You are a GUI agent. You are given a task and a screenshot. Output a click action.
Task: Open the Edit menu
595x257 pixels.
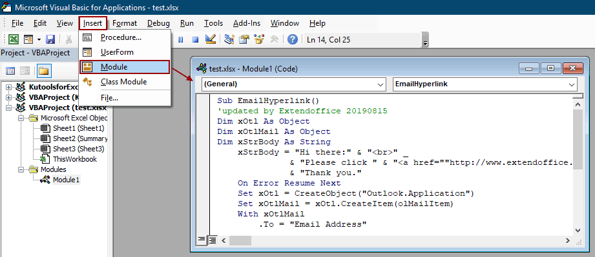(x=40, y=23)
